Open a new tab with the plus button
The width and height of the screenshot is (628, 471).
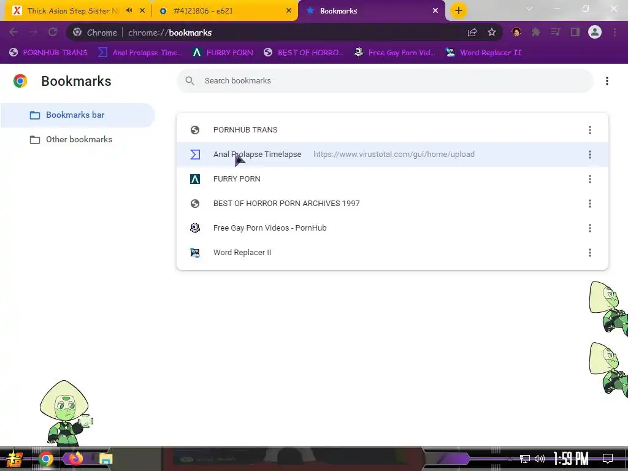tap(459, 10)
